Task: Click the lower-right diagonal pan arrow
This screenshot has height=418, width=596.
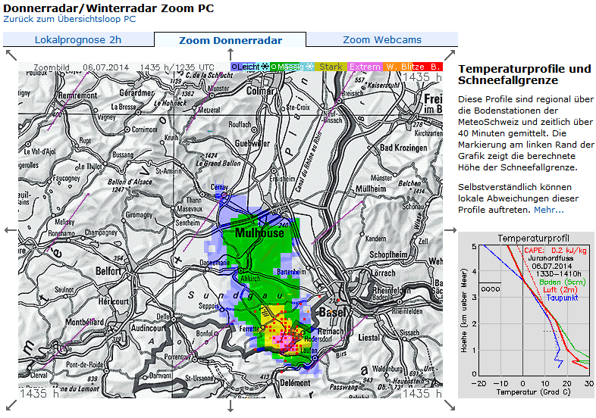Action: 450,405
